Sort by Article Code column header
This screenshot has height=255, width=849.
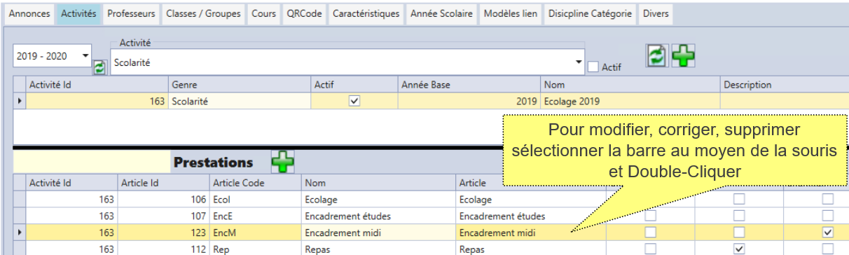pos(255,183)
